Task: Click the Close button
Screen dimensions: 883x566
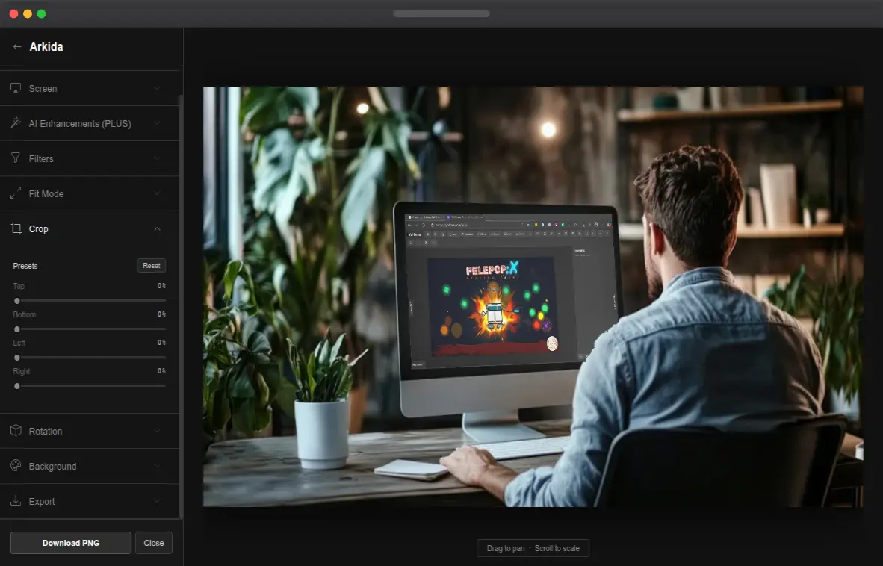Action: (x=154, y=543)
